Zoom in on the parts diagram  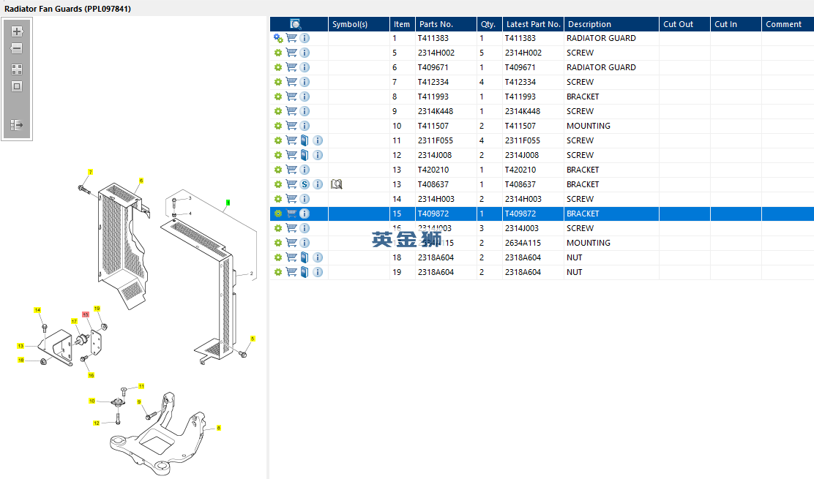pyautogui.click(x=17, y=31)
